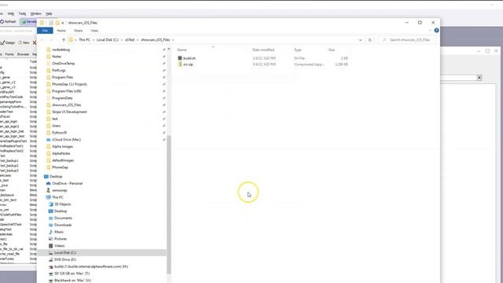
Task: Click the Local Disk (C:) drive icon
Action: [50, 253]
